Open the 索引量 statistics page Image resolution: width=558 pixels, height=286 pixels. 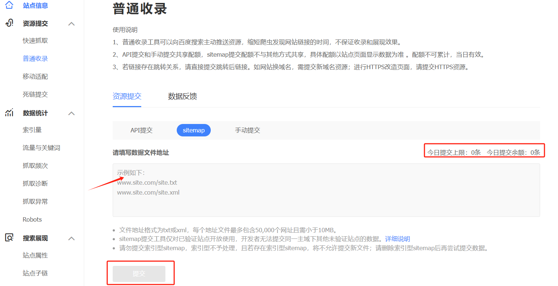point(32,130)
